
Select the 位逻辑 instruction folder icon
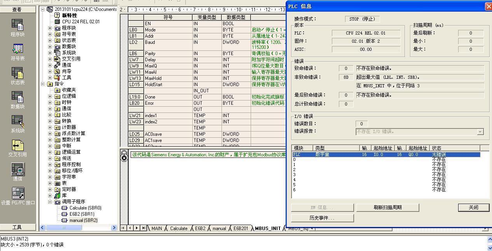[x=57, y=96]
